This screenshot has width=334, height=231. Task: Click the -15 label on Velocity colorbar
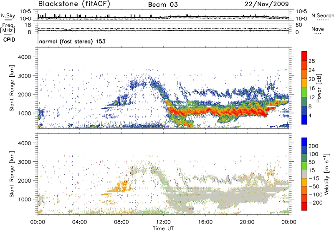click(x=314, y=178)
